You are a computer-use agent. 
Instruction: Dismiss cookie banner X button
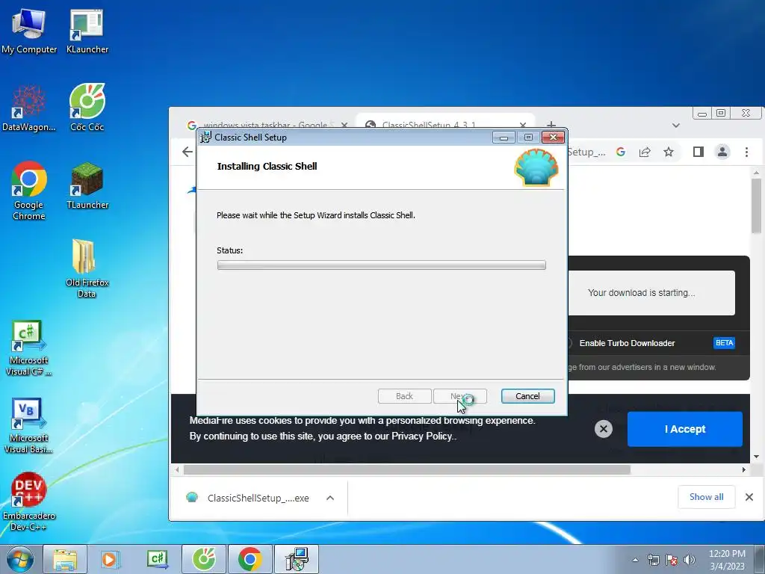pos(604,429)
